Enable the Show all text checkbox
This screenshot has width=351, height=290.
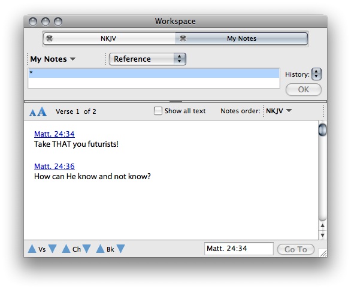158,111
